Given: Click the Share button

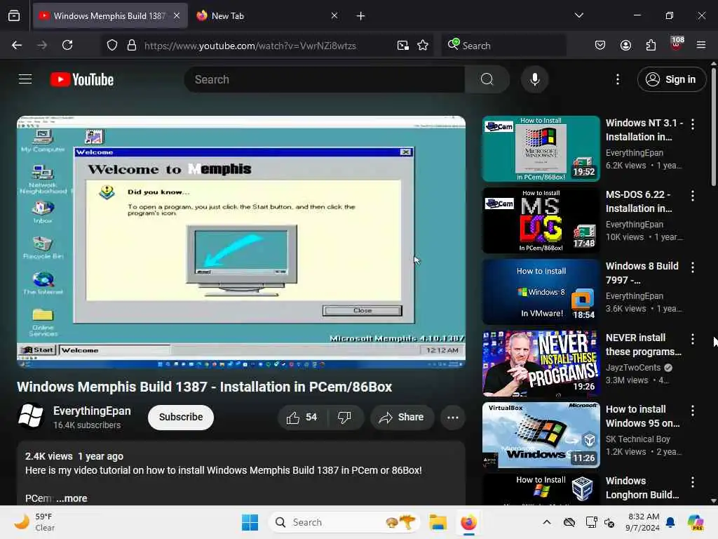Looking at the screenshot, I should 402,417.
